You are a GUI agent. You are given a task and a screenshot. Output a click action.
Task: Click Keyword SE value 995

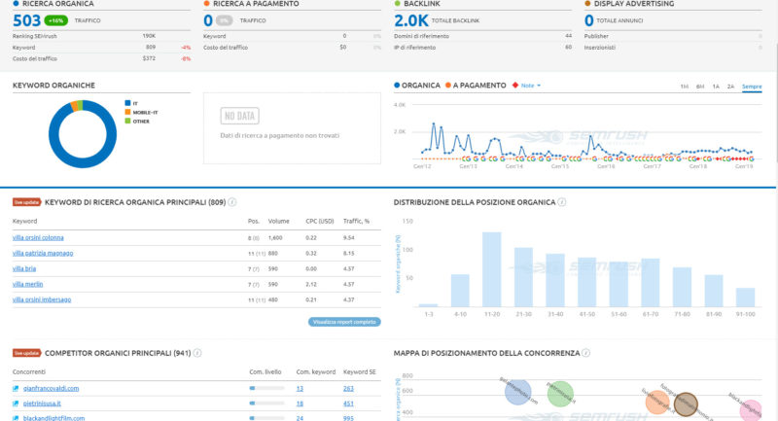[x=348, y=418]
